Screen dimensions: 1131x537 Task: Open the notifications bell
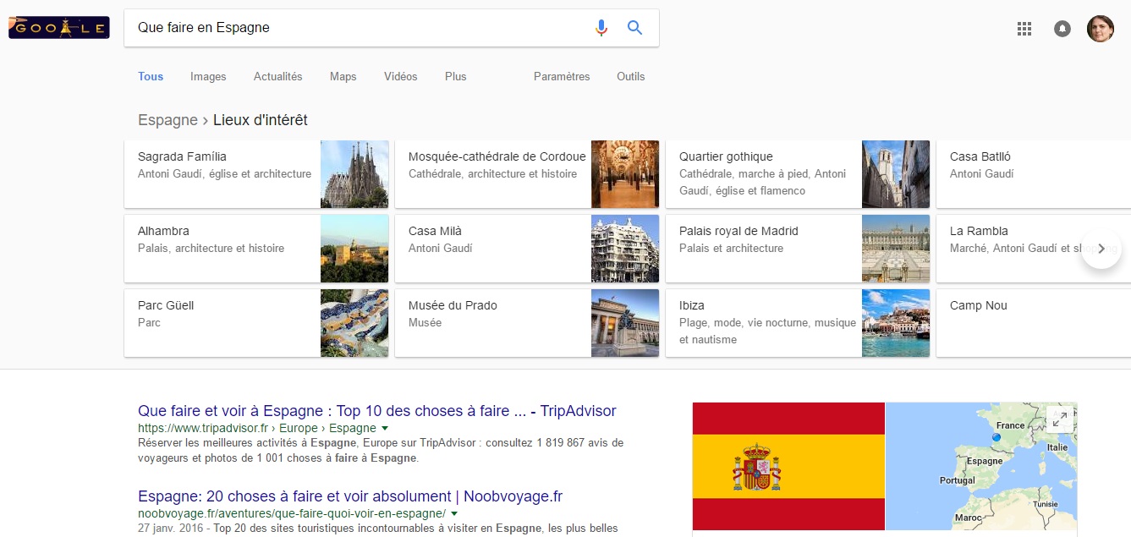pyautogui.click(x=1062, y=29)
